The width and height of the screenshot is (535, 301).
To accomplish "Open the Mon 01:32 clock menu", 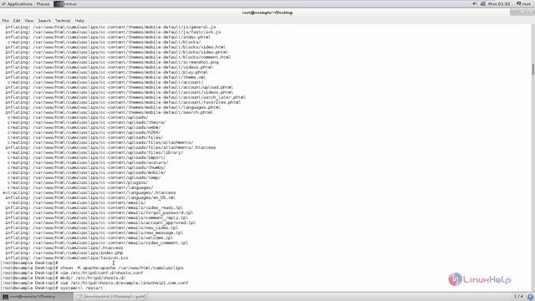I will pyautogui.click(x=499, y=4).
